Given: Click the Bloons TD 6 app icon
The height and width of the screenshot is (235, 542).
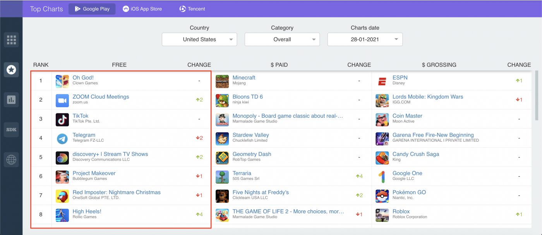Looking at the screenshot, I should click(x=222, y=100).
